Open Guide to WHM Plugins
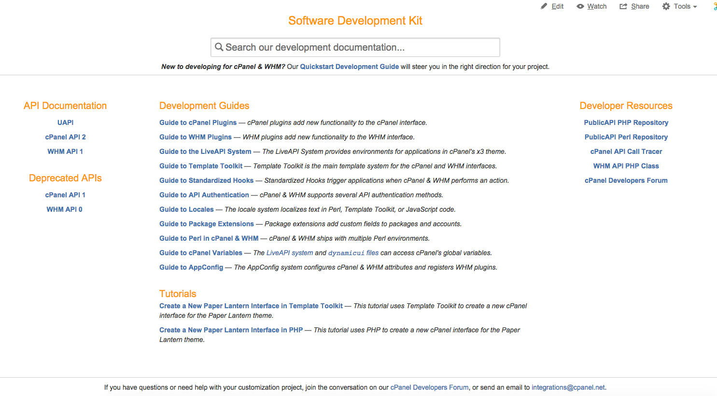 coord(196,137)
